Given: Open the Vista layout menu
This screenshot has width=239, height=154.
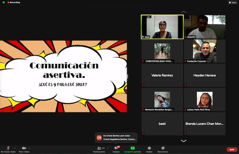Looking at the screenshot, I should tap(233, 3).
